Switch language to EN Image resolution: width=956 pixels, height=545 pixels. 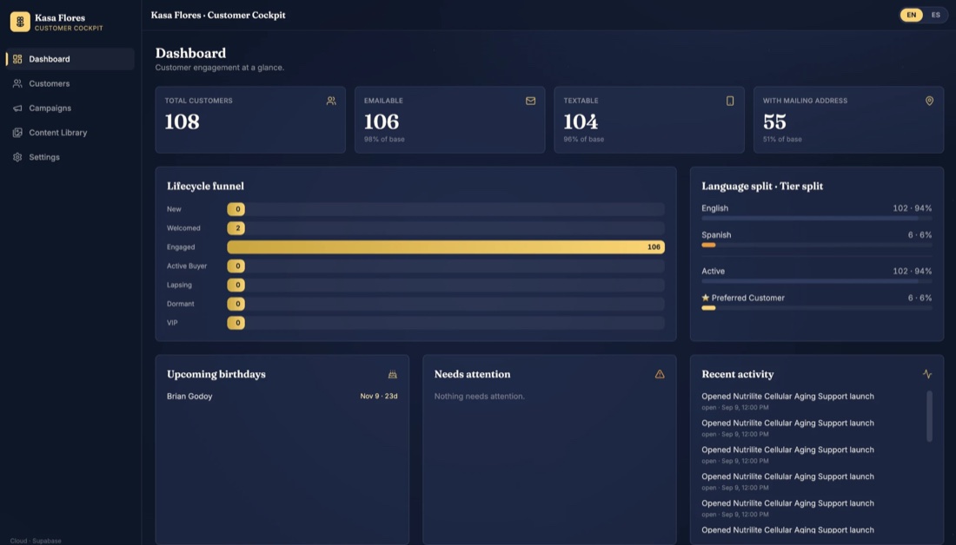point(912,16)
